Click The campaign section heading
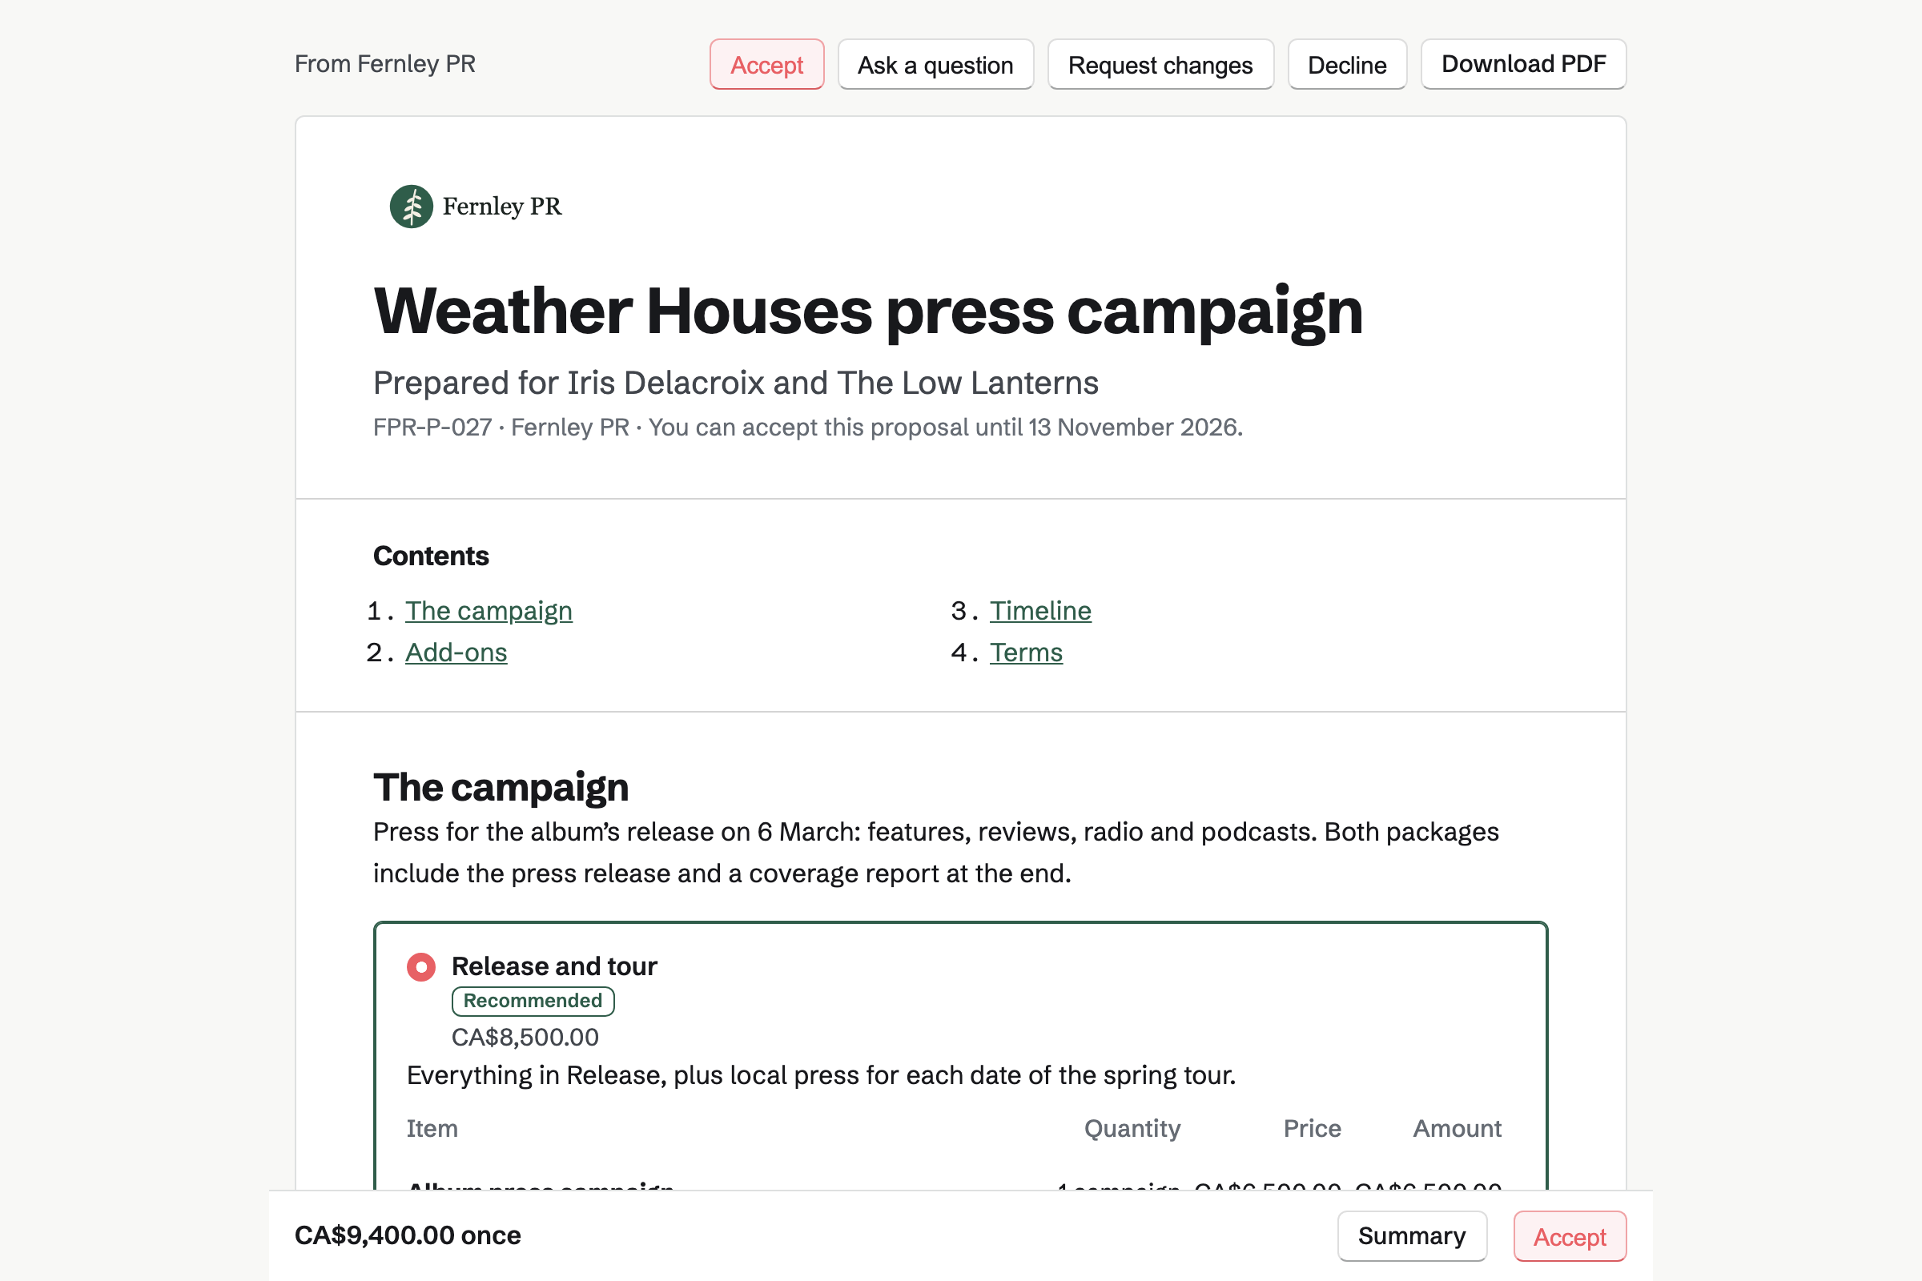 tap(501, 788)
